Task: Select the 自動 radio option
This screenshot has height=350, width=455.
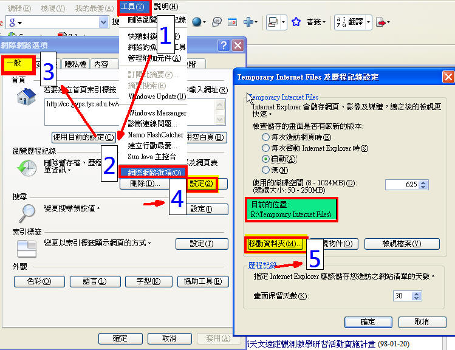Action: (265, 159)
